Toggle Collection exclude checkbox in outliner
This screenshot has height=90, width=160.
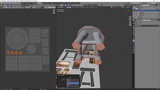click(157, 9)
